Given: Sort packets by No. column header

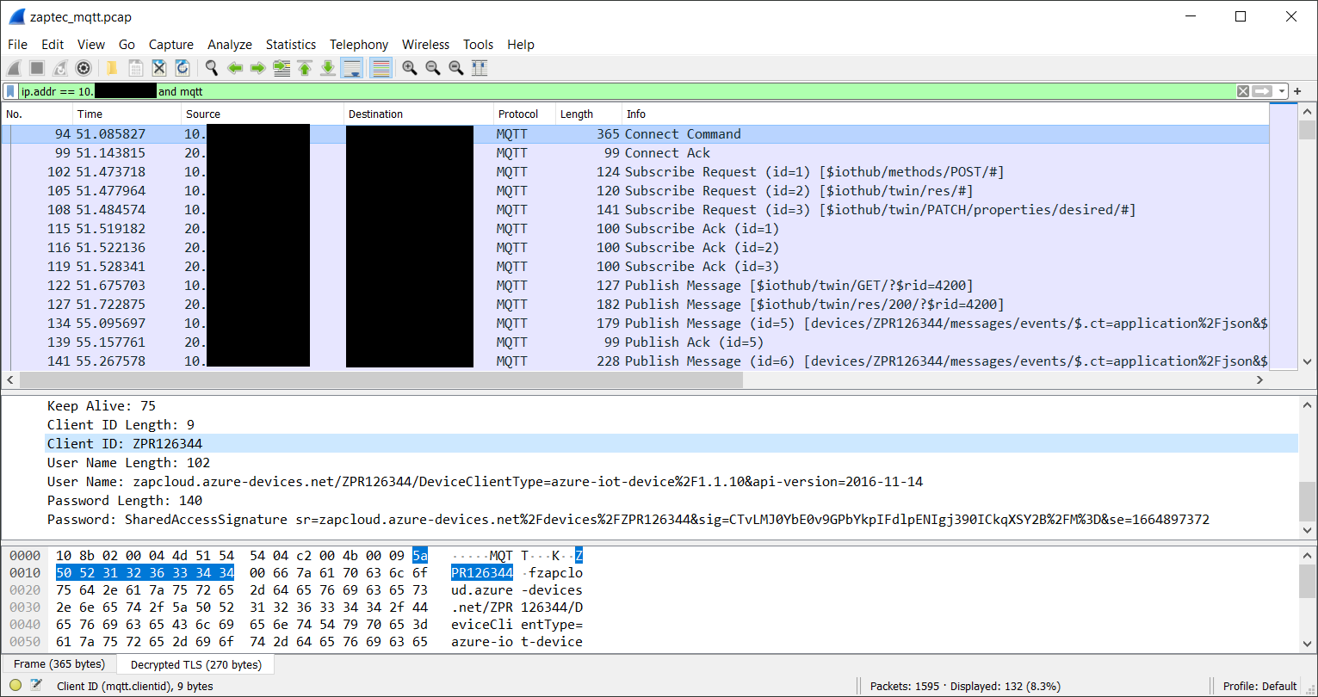Looking at the screenshot, I should pos(37,114).
